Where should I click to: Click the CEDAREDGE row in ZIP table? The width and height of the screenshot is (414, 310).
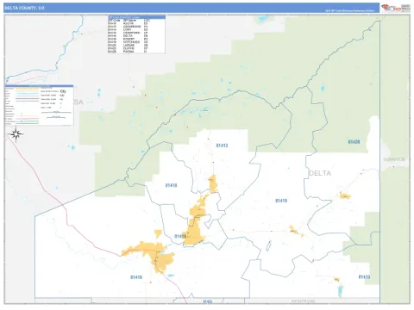pyautogui.click(x=136, y=27)
